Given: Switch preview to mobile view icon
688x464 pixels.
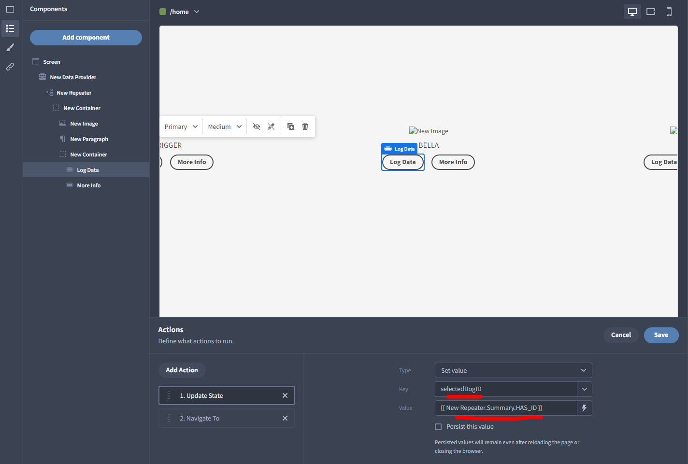Looking at the screenshot, I should coord(669,11).
